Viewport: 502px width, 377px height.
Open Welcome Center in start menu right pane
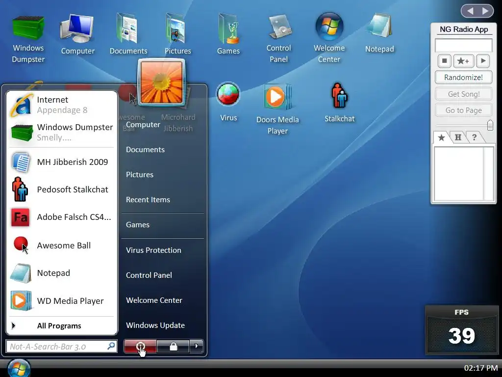154,300
